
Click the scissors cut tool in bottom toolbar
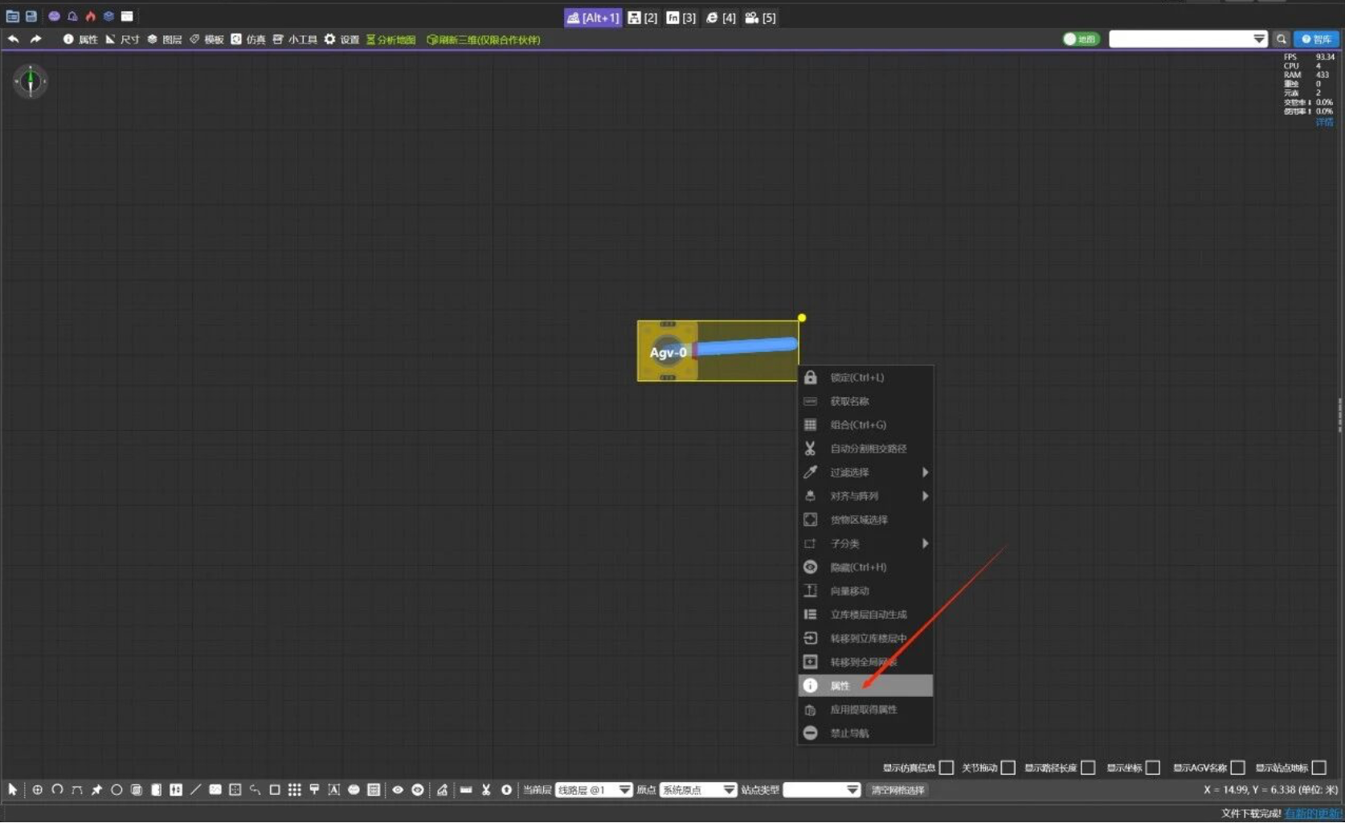[486, 790]
